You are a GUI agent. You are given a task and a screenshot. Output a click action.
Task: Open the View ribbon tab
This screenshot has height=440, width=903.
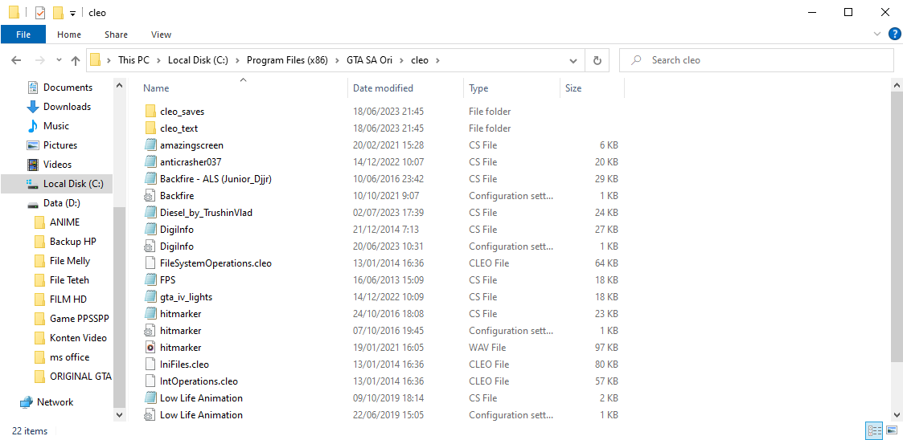(x=162, y=35)
